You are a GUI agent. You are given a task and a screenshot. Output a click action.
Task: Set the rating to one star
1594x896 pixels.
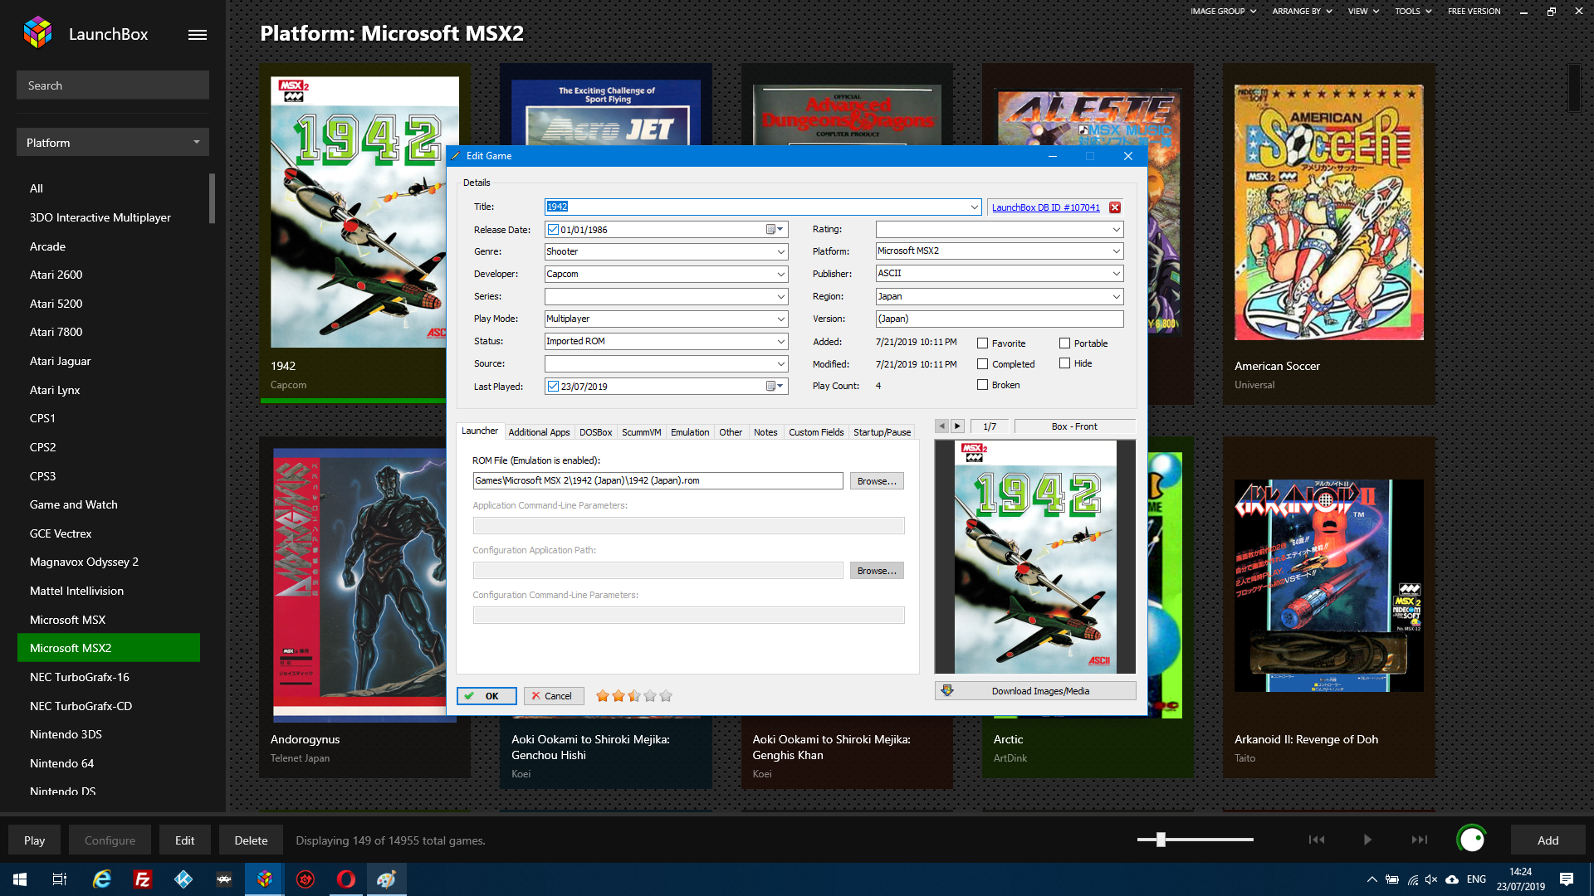[603, 696]
